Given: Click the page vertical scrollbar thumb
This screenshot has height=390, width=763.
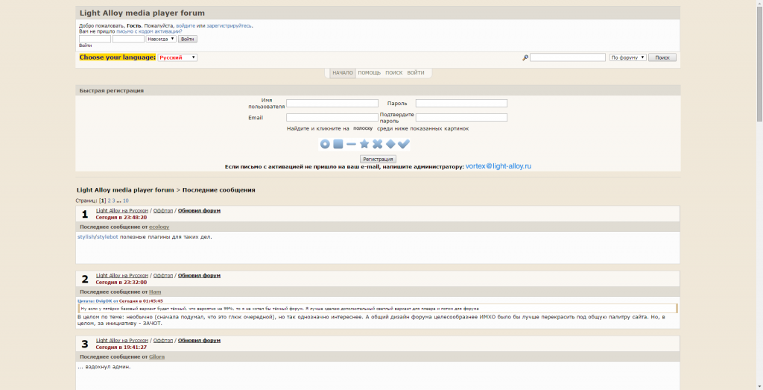Looking at the screenshot, I should 759,64.
